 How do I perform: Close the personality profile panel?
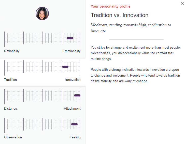(182, 4)
